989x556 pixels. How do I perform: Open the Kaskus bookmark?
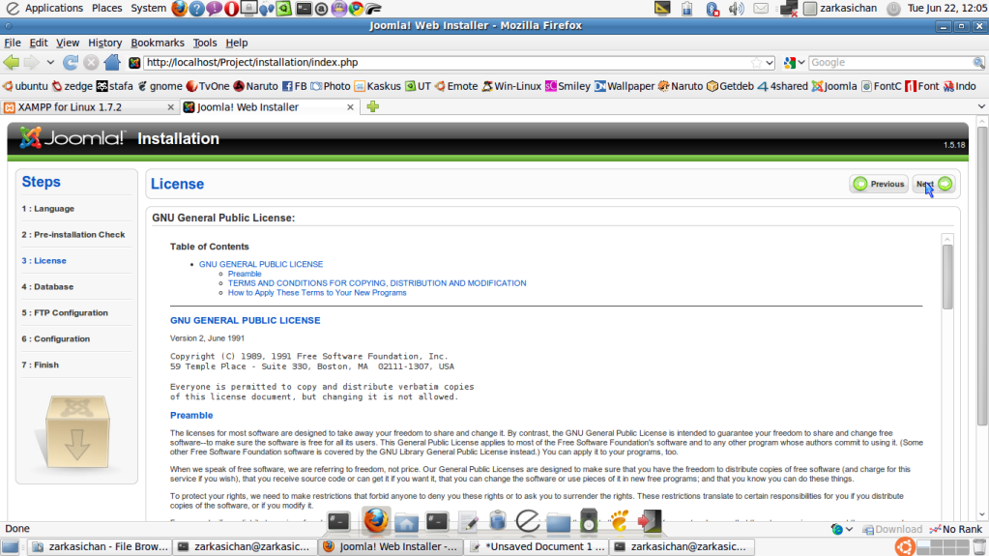click(x=377, y=86)
